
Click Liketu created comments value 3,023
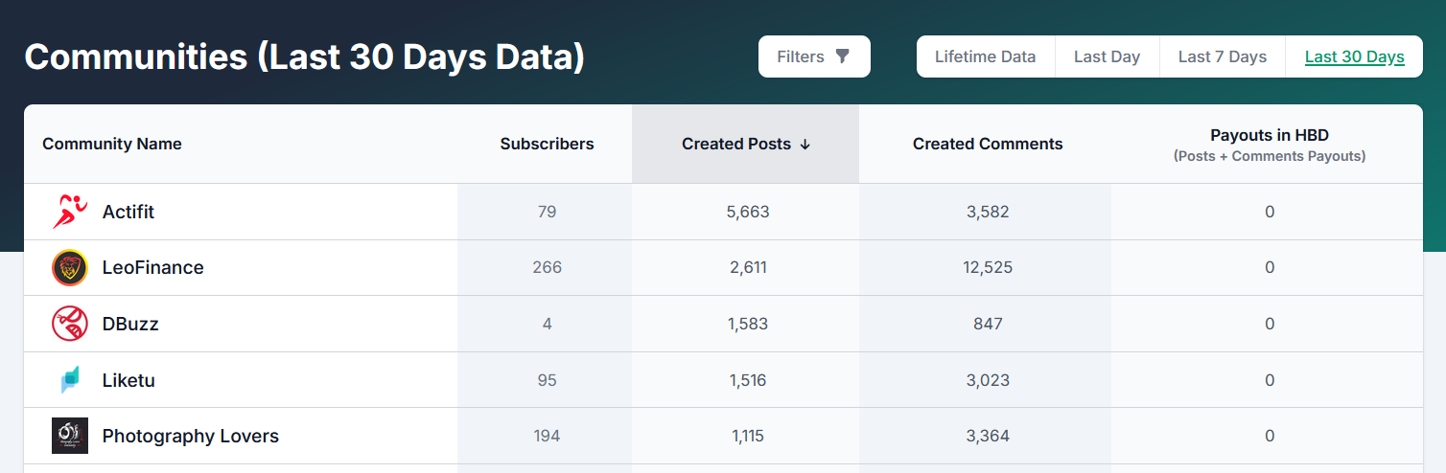[988, 380]
